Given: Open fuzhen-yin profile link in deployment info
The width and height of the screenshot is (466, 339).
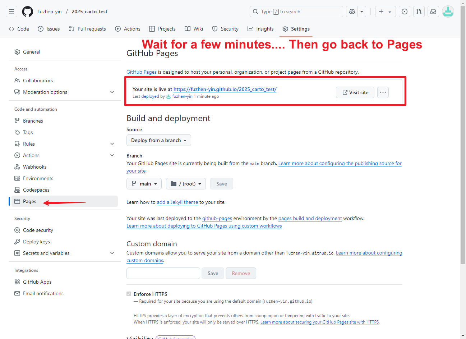Looking at the screenshot, I should point(182,96).
